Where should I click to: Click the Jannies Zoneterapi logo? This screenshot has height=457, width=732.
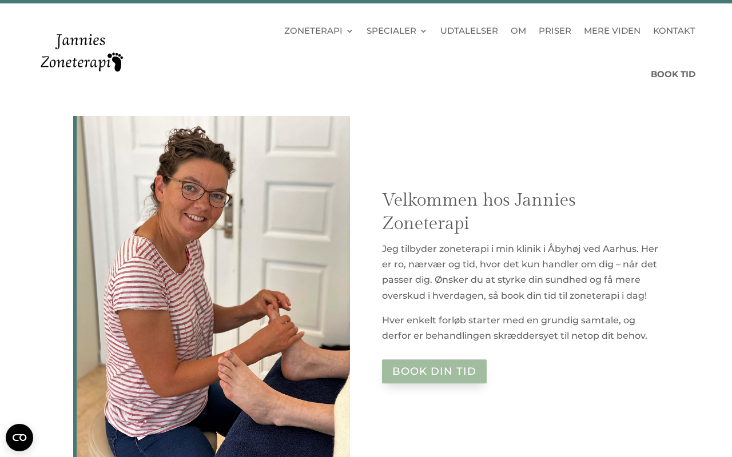pos(82,53)
